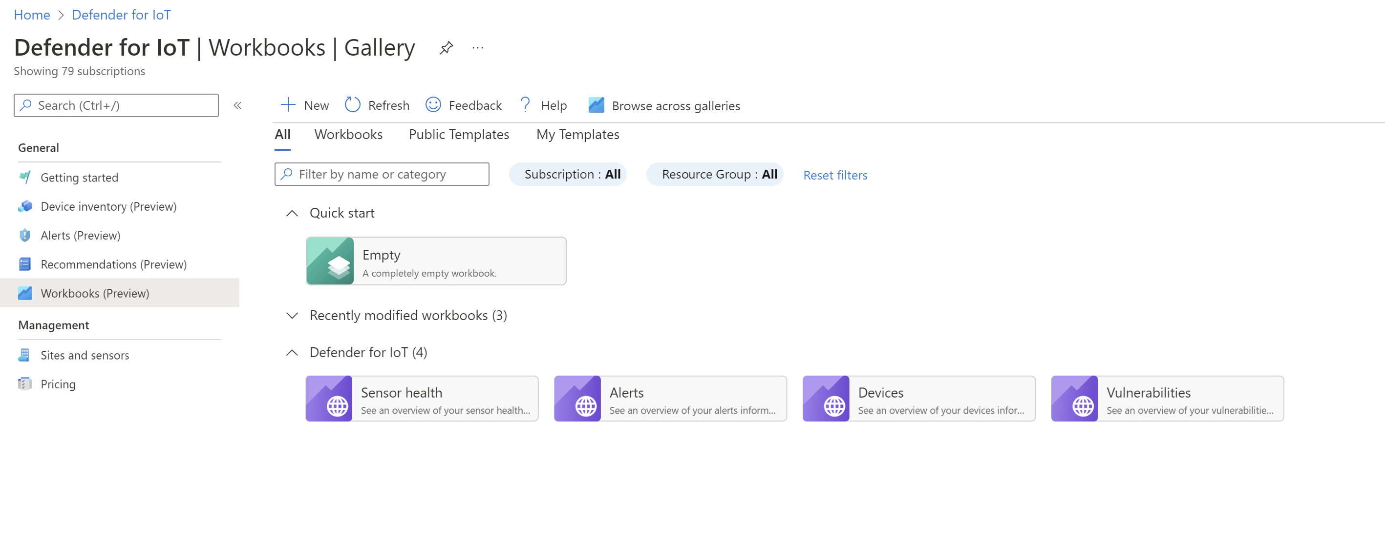This screenshot has width=1385, height=542.
Task: Select the Subscription All filter dropdown
Action: click(572, 174)
